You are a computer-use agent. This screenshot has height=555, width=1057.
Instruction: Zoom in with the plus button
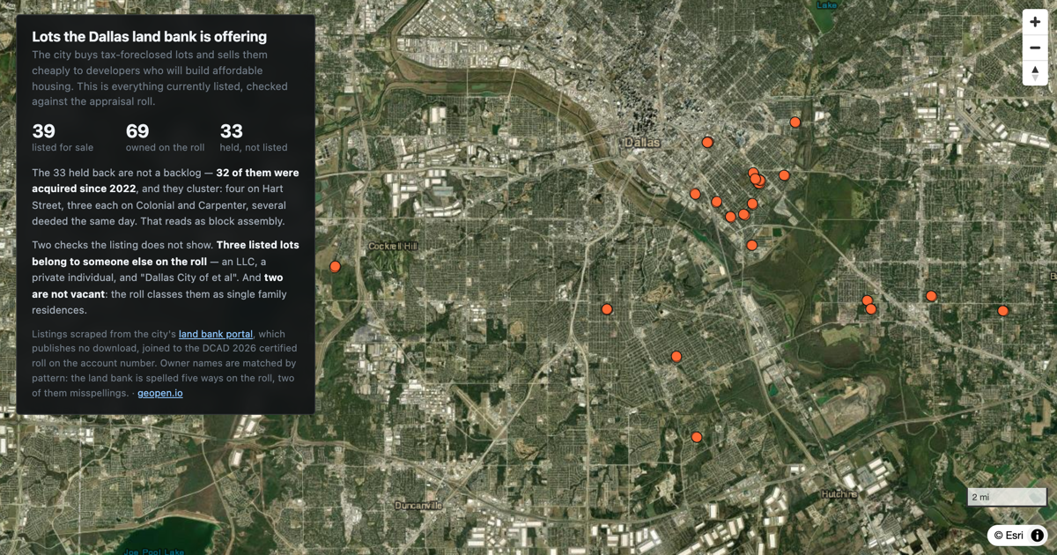point(1035,22)
